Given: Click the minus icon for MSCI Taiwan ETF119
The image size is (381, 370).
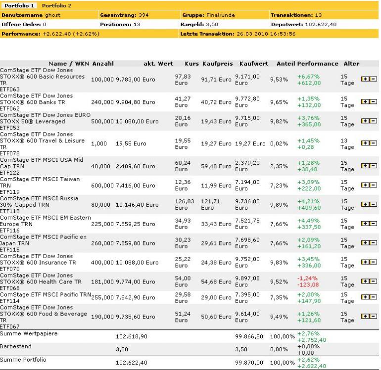Looking at the screenshot, I should click(373, 185).
